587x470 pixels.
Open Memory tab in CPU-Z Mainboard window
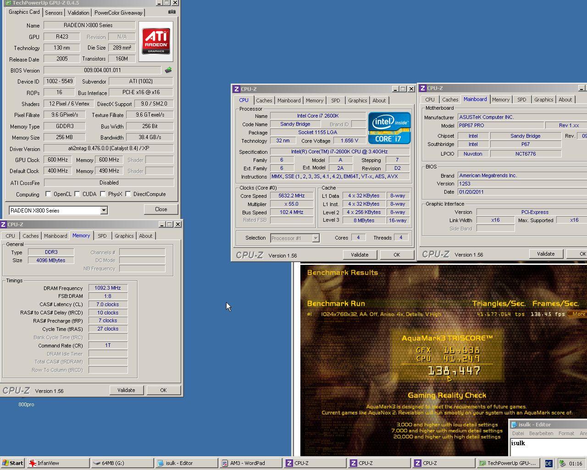pyautogui.click(x=501, y=100)
